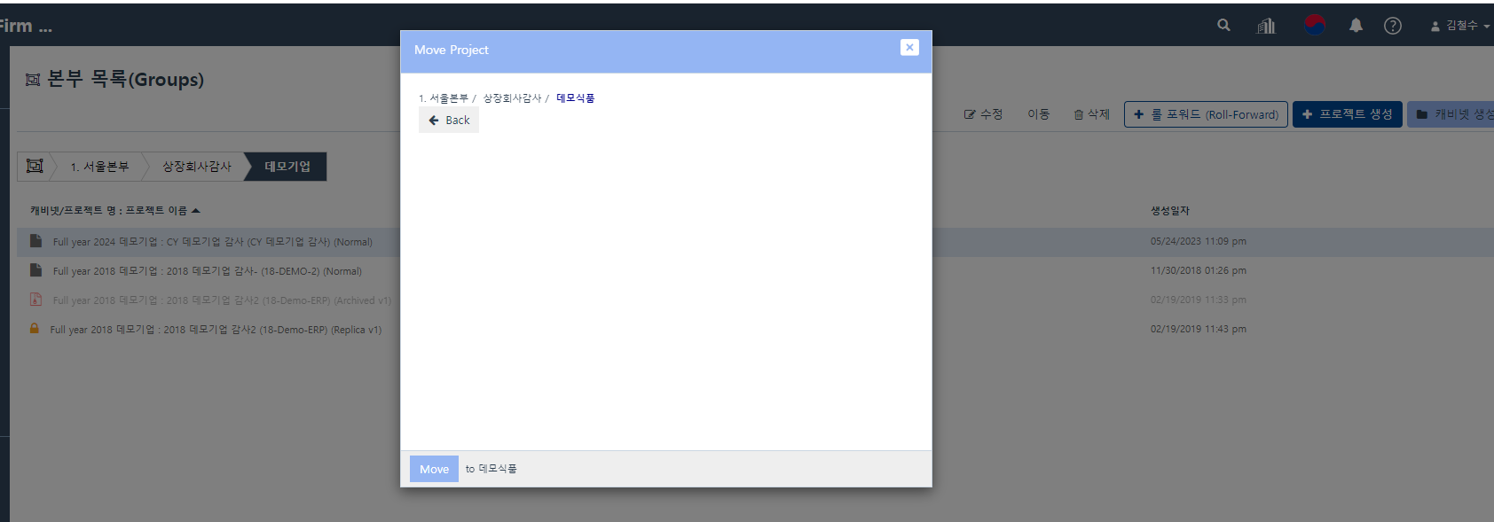Click the groups home icon in breadcrumb

[x=35, y=166]
